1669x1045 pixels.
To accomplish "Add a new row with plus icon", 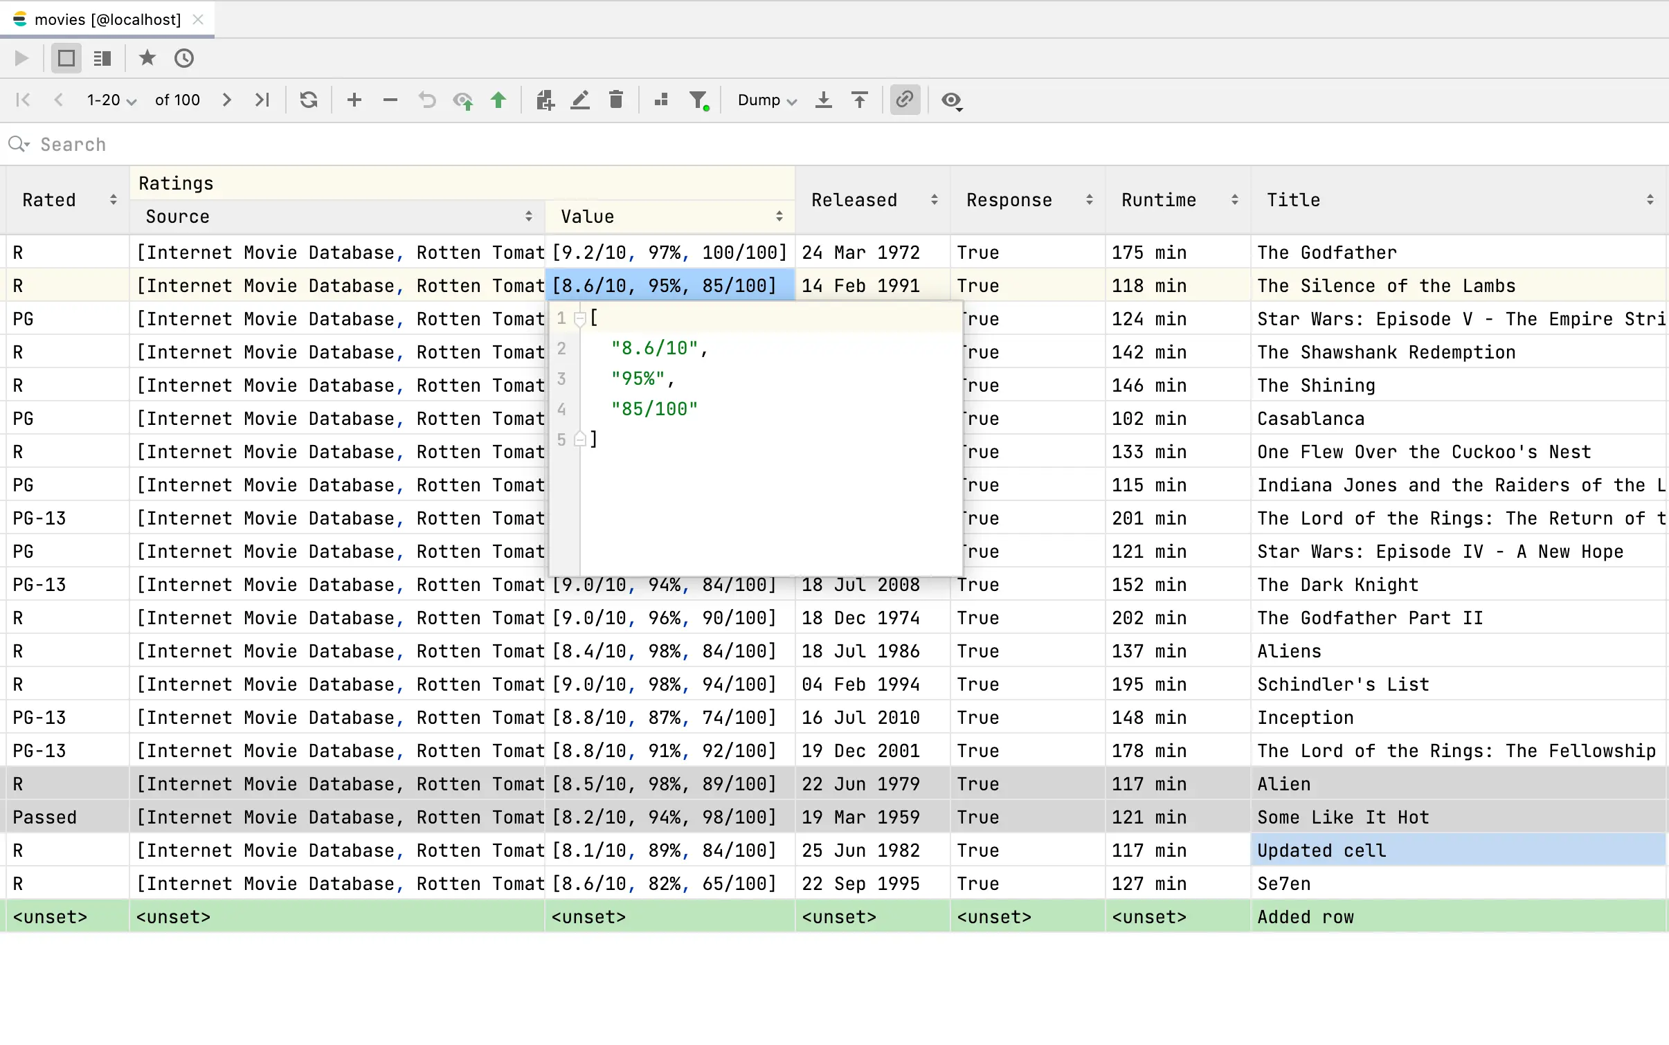I will click(354, 100).
